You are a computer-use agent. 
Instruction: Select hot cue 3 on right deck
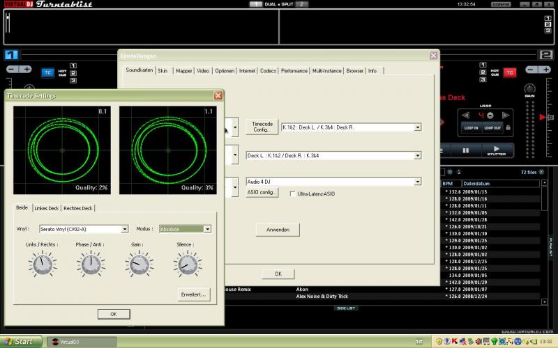(x=483, y=80)
